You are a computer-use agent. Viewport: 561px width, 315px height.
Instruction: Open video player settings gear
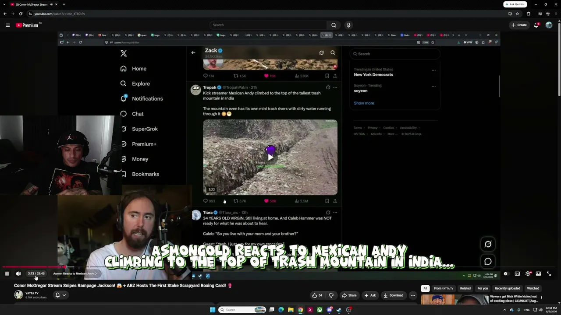pos(528,273)
